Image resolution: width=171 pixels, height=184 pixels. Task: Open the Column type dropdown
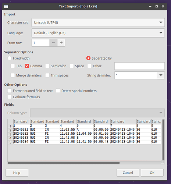pyautogui.click(x=97, y=113)
